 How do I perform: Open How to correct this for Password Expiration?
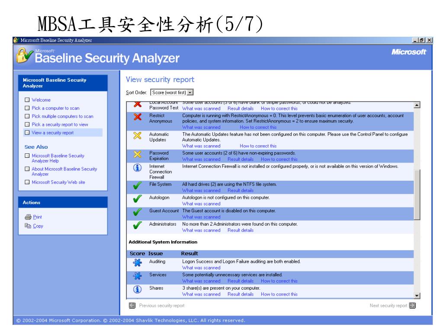[279, 159]
